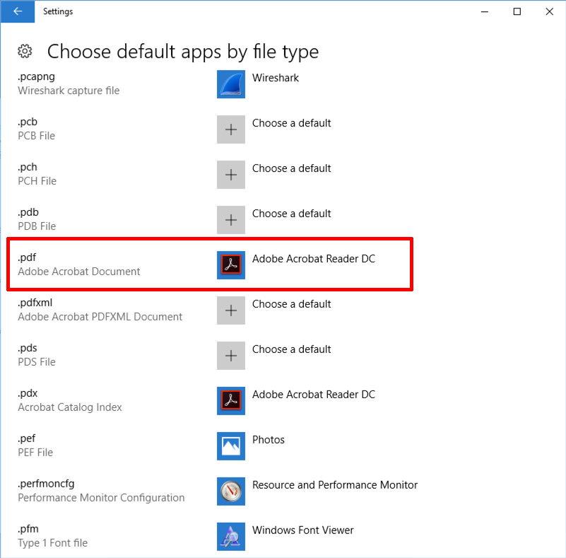
Task: Choose a default for .pds files
Action: click(291, 349)
